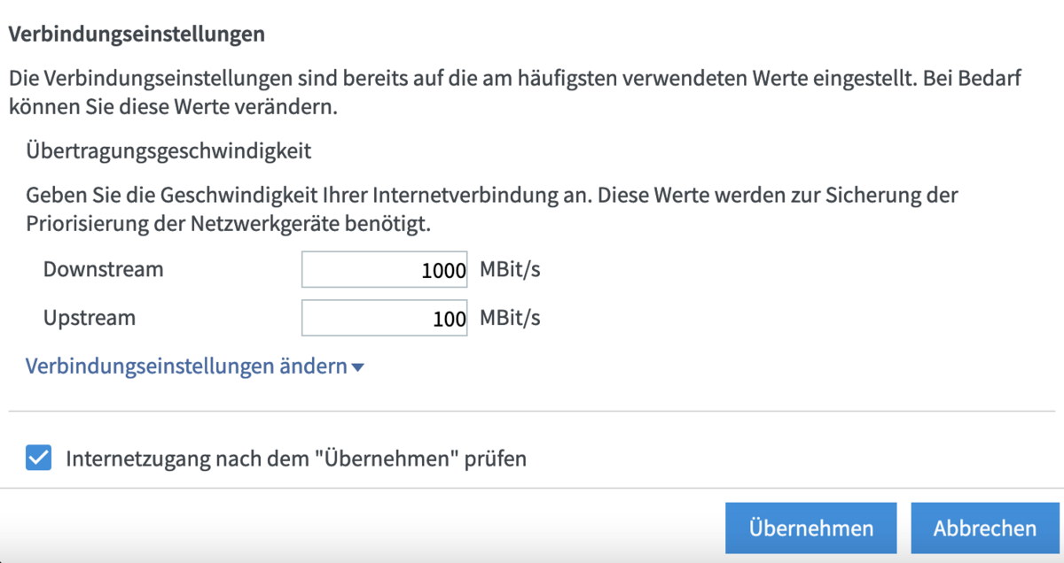Image resolution: width=1064 pixels, height=563 pixels.
Task: Click the 'Internetzugang nach dem Übernehmen prüfen' label
Action: click(x=296, y=459)
